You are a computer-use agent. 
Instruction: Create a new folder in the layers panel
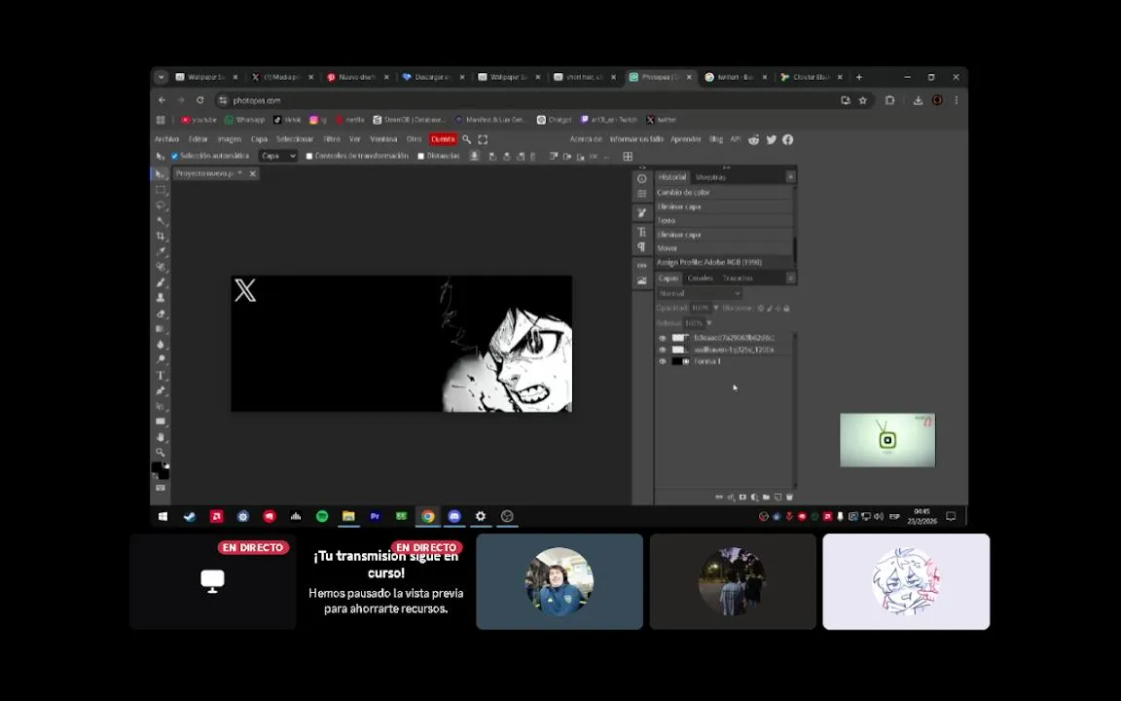coord(766,498)
